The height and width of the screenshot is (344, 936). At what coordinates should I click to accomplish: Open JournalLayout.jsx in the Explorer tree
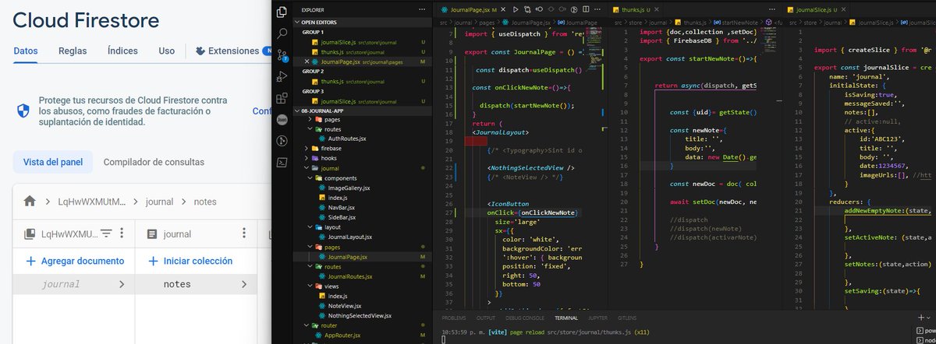pyautogui.click(x=349, y=237)
